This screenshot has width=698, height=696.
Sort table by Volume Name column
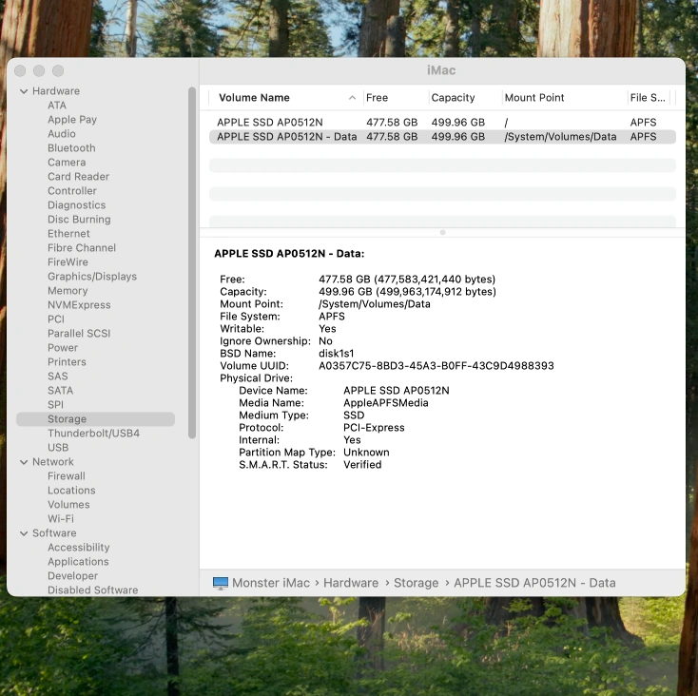click(x=254, y=98)
